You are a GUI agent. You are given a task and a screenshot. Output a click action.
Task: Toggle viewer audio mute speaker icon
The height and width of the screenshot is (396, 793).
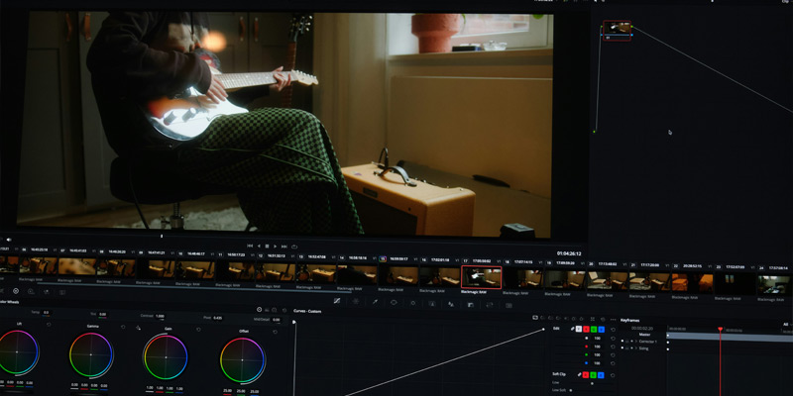coord(9,239)
